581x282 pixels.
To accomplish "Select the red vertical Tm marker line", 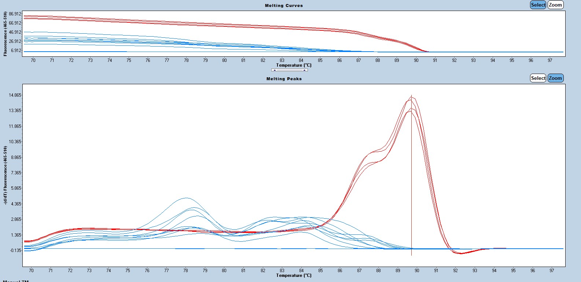I will (411, 183).
